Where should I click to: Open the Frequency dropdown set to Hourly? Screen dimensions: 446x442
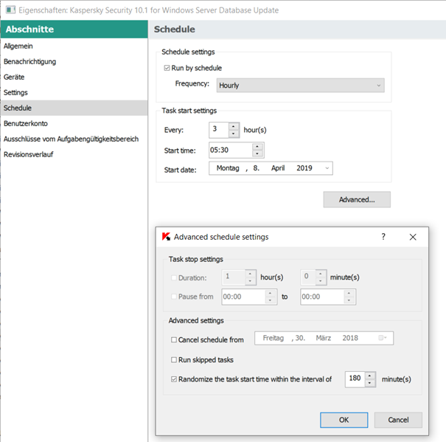(x=300, y=86)
